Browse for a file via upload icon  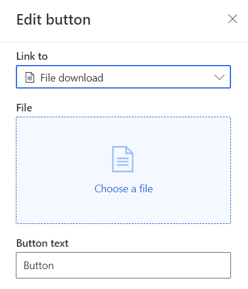(x=123, y=159)
